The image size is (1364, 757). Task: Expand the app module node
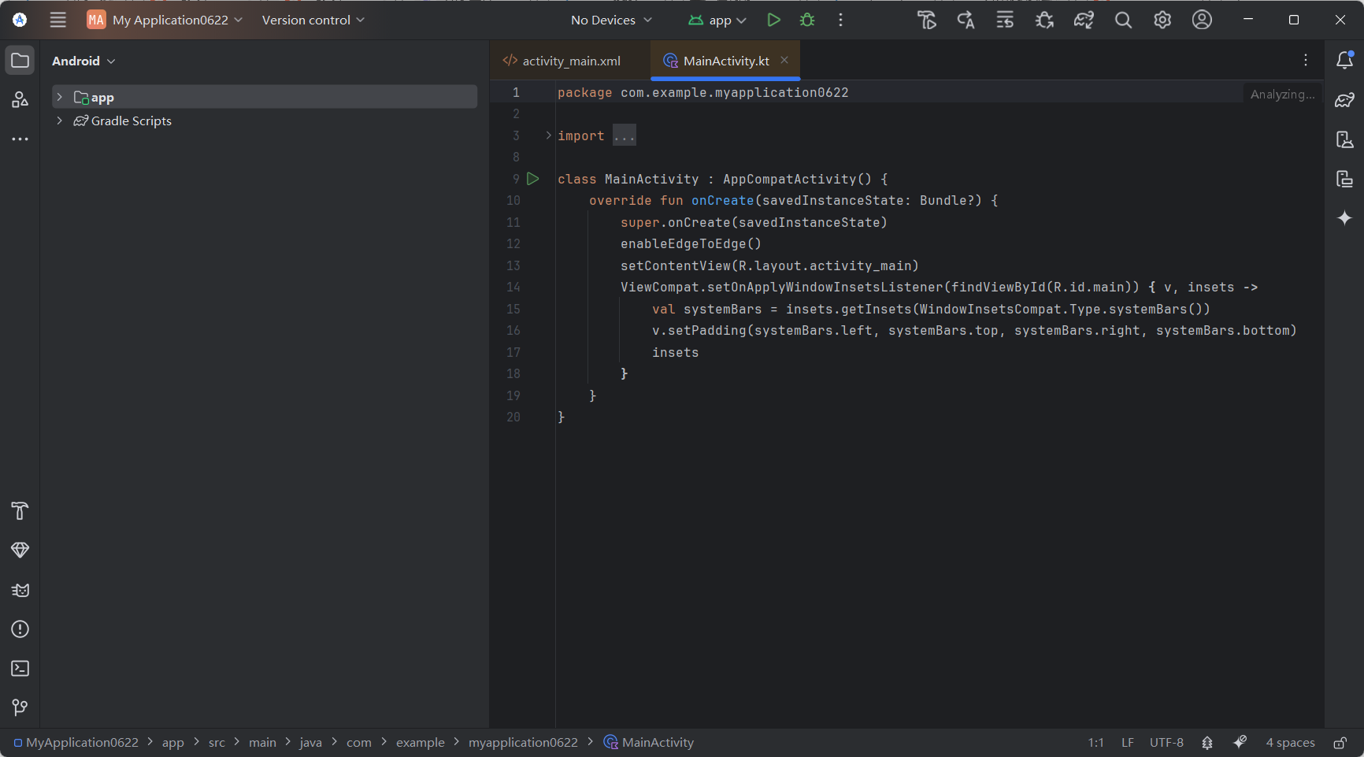point(60,96)
